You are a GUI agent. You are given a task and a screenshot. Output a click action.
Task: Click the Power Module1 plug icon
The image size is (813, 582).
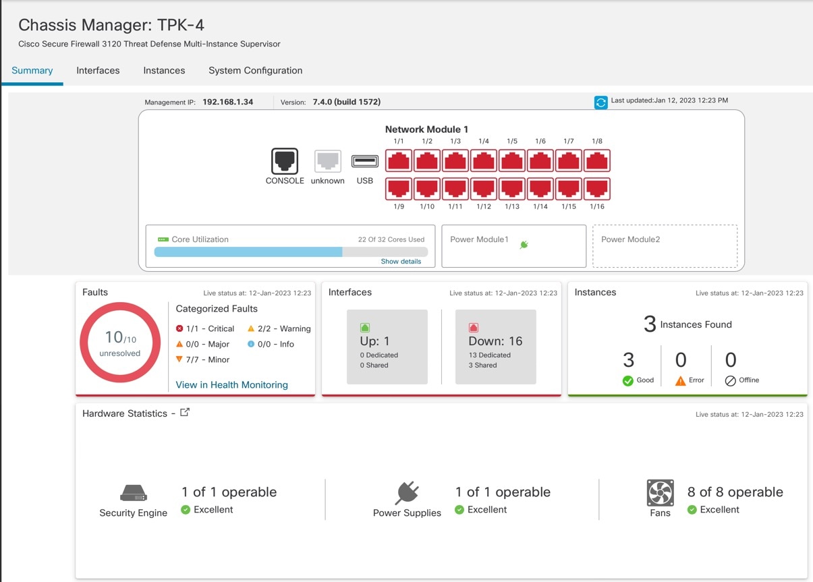pos(524,245)
